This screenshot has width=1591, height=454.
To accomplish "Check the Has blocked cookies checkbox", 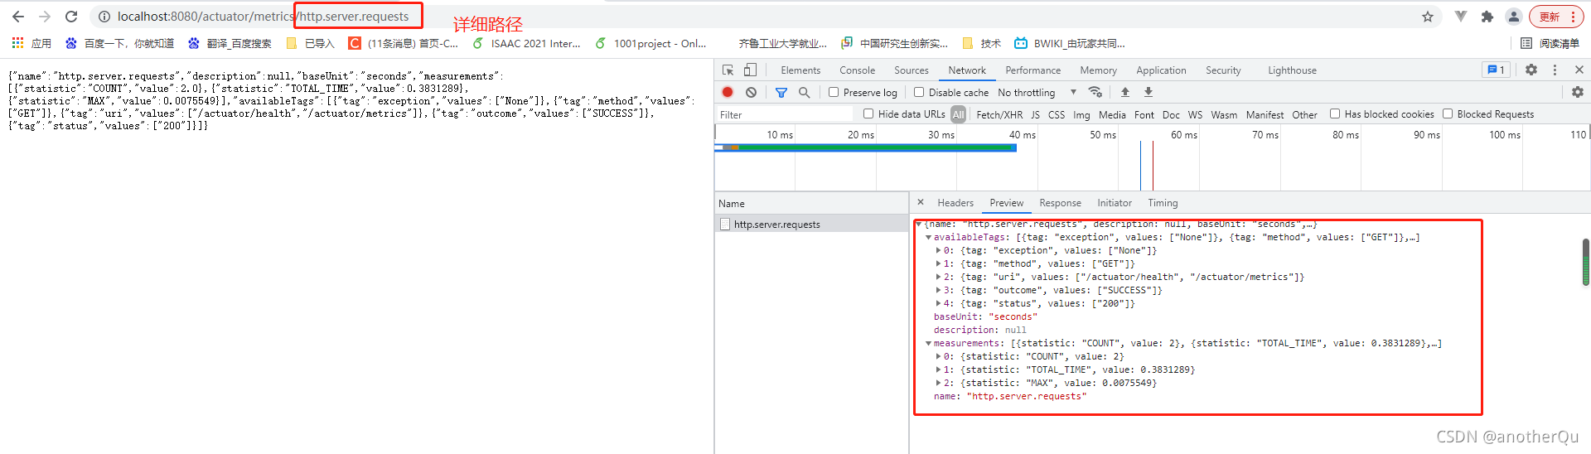I will click(1335, 113).
